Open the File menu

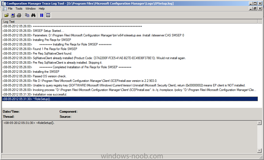(x=10, y=9)
